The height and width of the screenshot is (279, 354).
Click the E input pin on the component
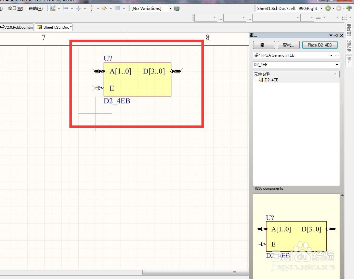[99, 88]
